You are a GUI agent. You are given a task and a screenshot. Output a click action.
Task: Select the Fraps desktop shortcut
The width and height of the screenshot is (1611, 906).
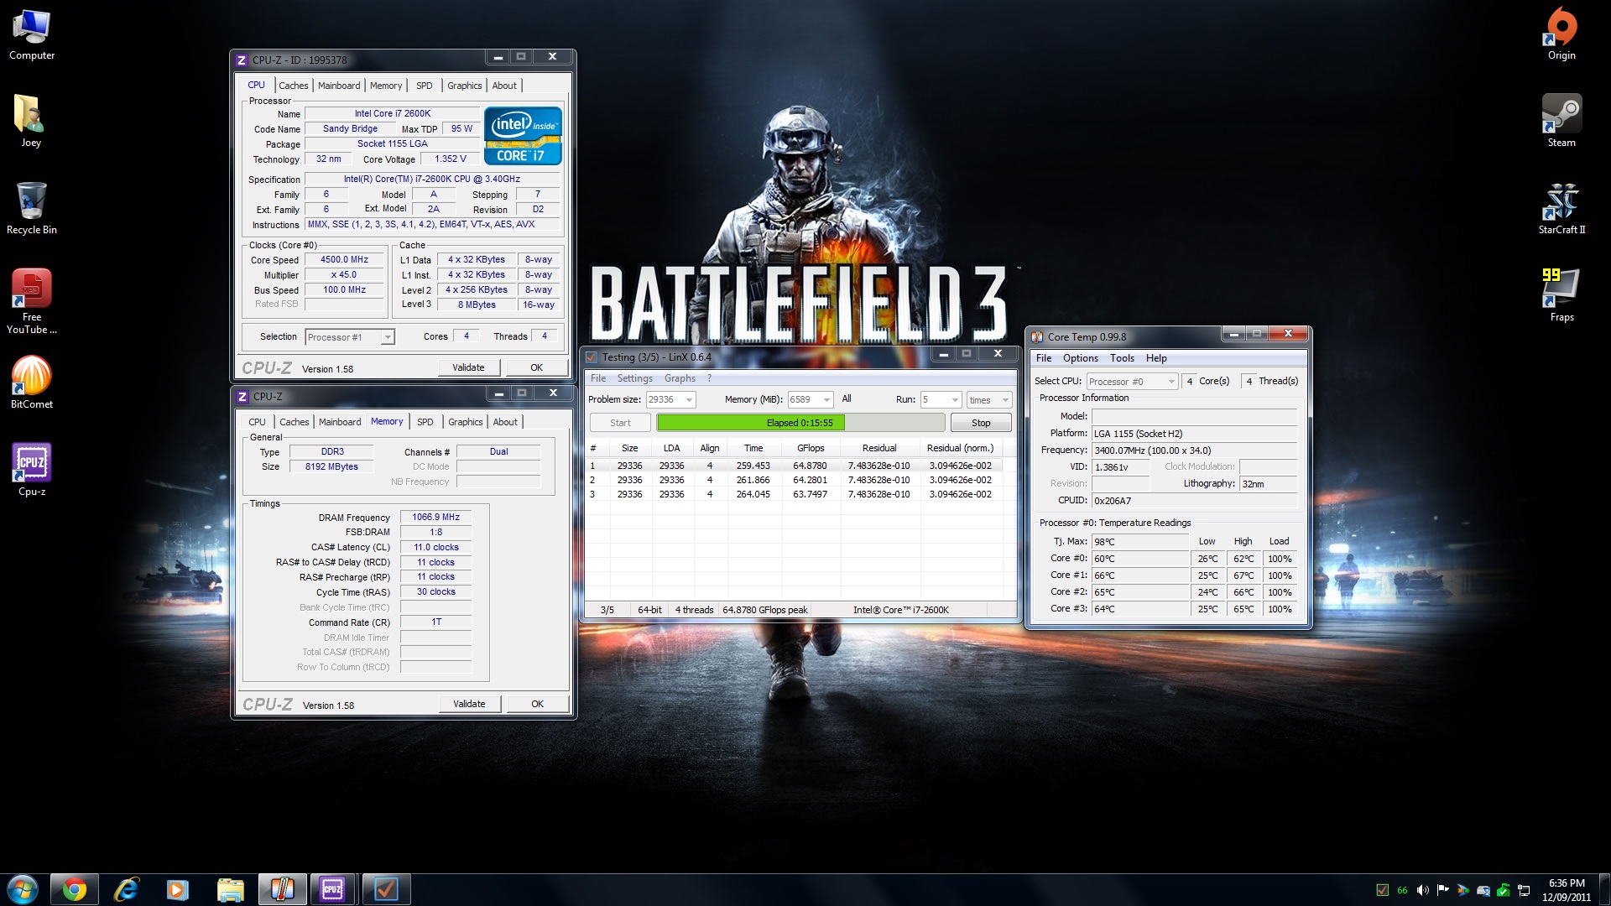pyautogui.click(x=1561, y=295)
